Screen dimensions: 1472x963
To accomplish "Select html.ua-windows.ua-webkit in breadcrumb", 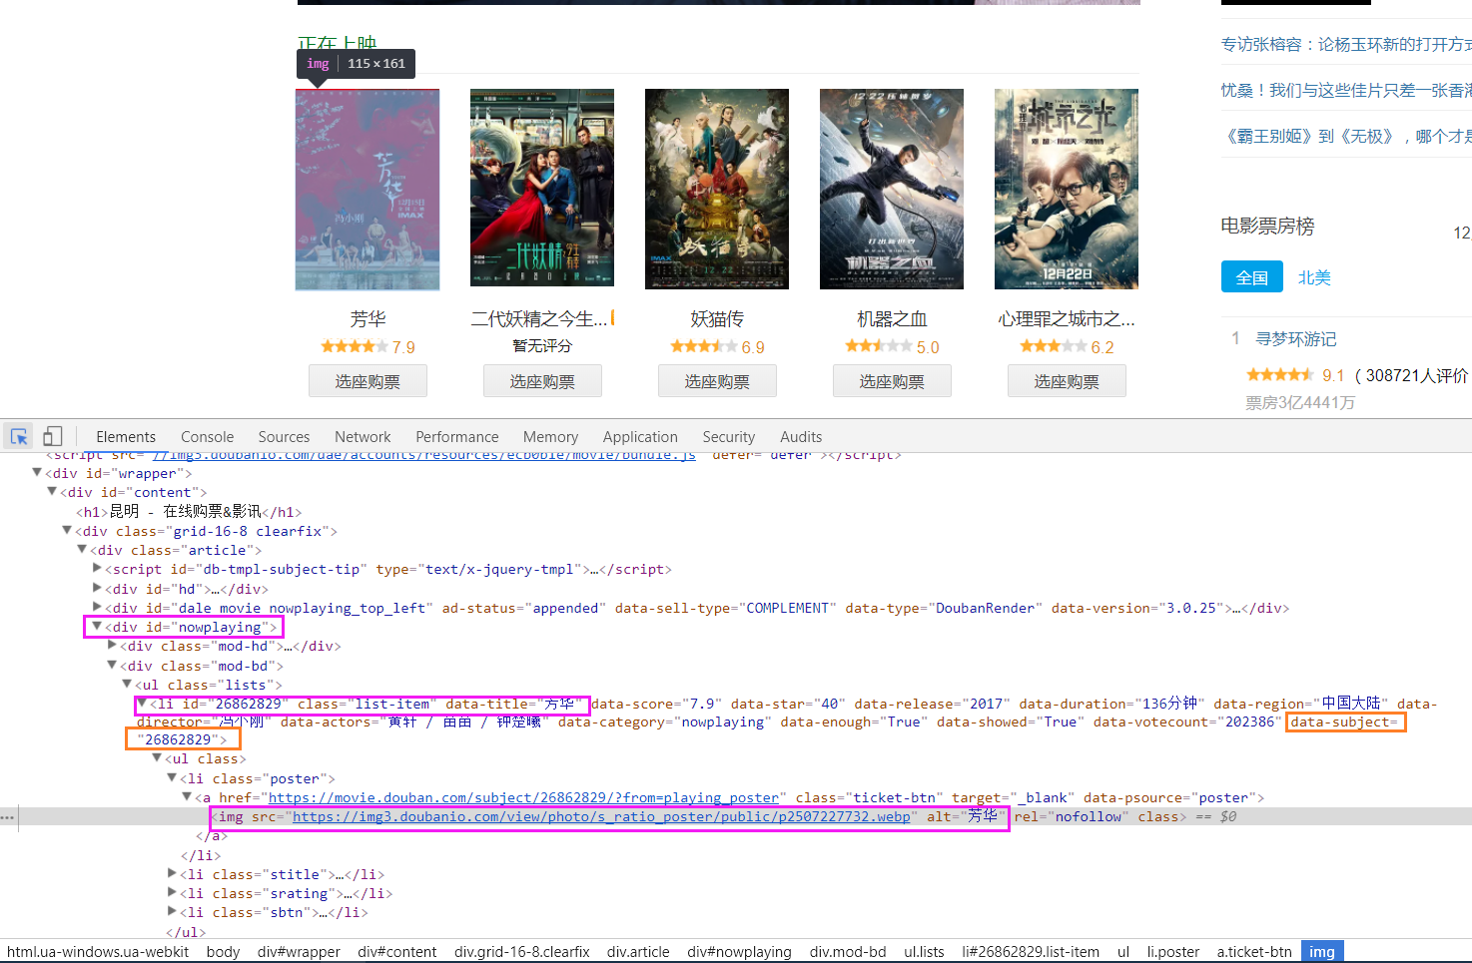I will pyautogui.click(x=98, y=952).
